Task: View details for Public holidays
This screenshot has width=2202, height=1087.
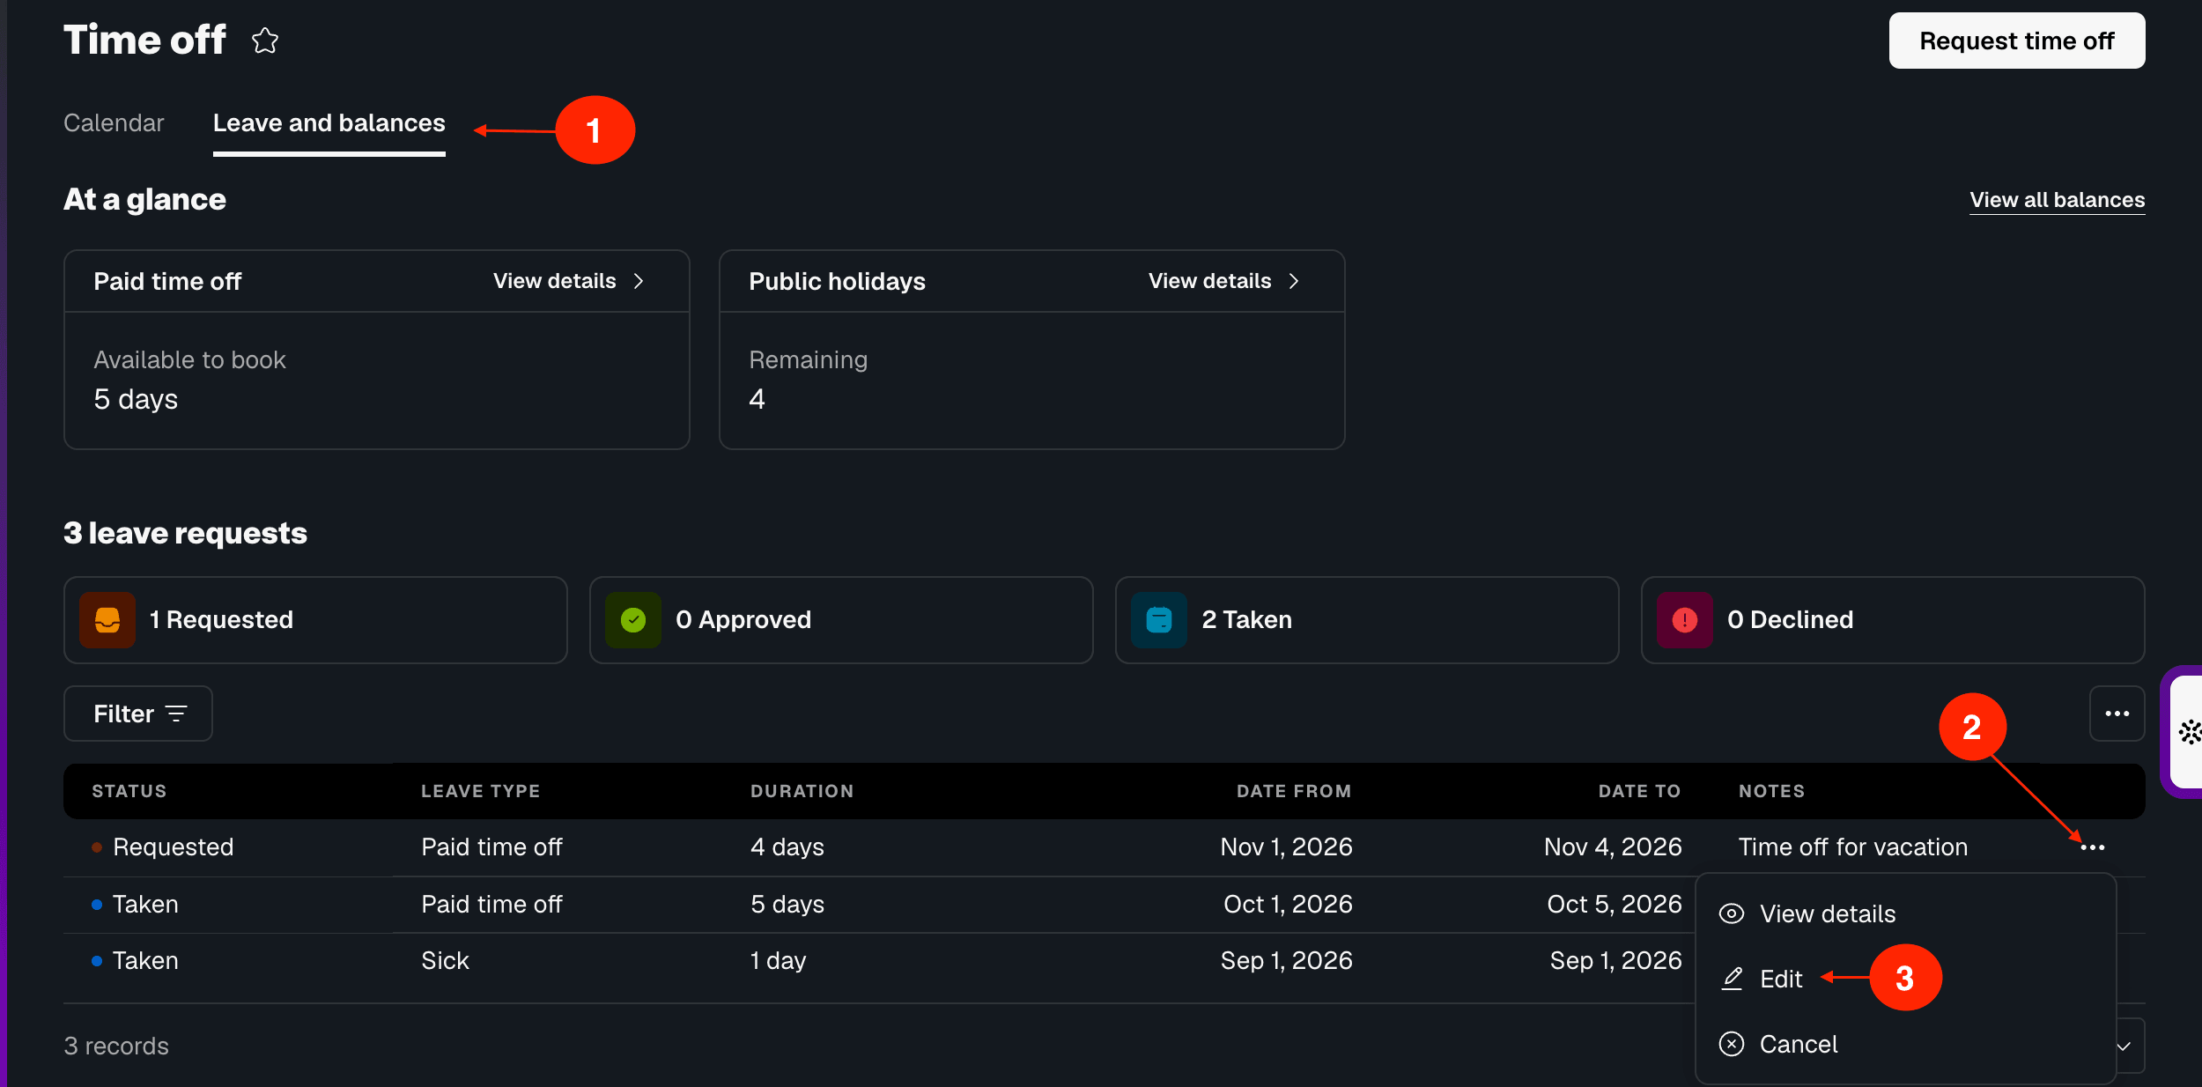Action: (1210, 281)
